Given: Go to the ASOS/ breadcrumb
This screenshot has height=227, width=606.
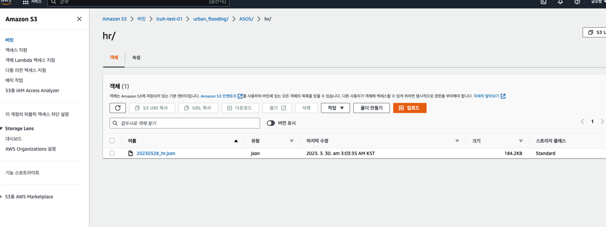Looking at the screenshot, I should tap(246, 19).
